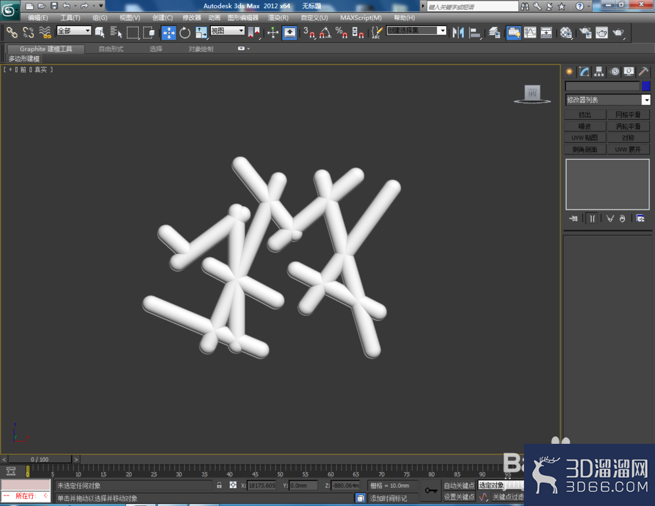Toggle the Spinner Snap magnet
Viewport: 655px width, 506px height.
(358, 33)
